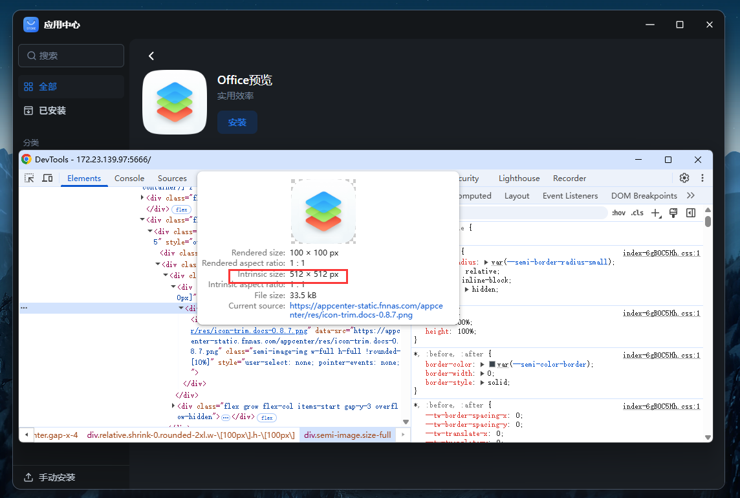Open the Sources tab
Viewport: 740px width, 498px height.
172,178
